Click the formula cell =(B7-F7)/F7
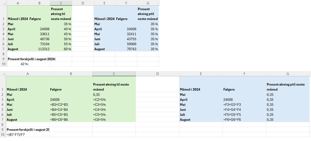Image resolution: width=311 pixels, height=141 pixels. point(27,134)
